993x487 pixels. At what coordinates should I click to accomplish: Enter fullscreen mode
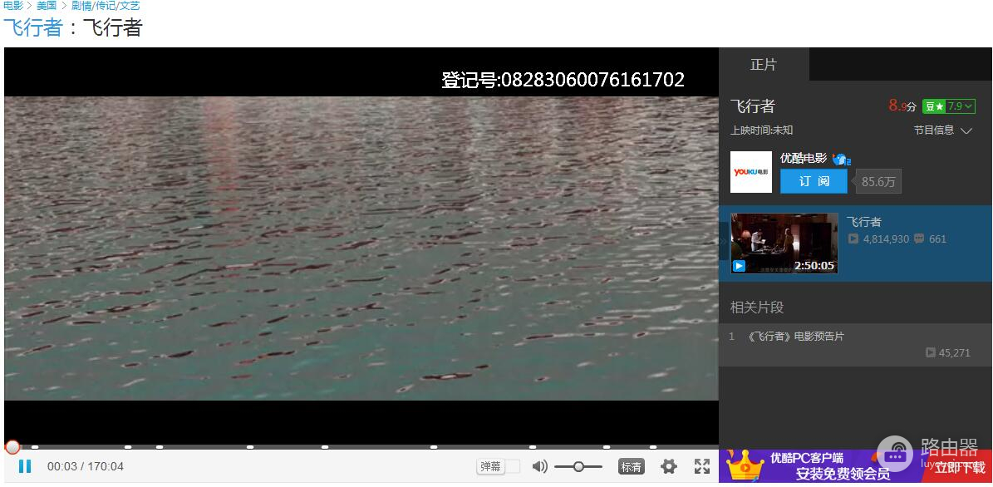point(702,466)
